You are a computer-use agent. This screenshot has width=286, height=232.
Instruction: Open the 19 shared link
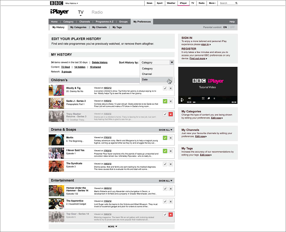(x=95, y=67)
